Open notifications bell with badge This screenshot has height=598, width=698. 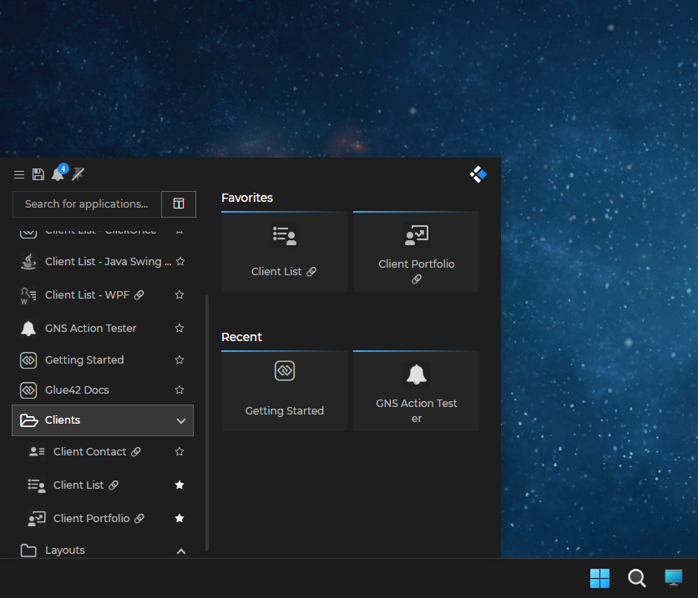pos(58,174)
